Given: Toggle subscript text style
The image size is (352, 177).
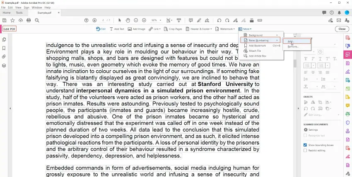Looking at the screenshot, I should [335, 59].
